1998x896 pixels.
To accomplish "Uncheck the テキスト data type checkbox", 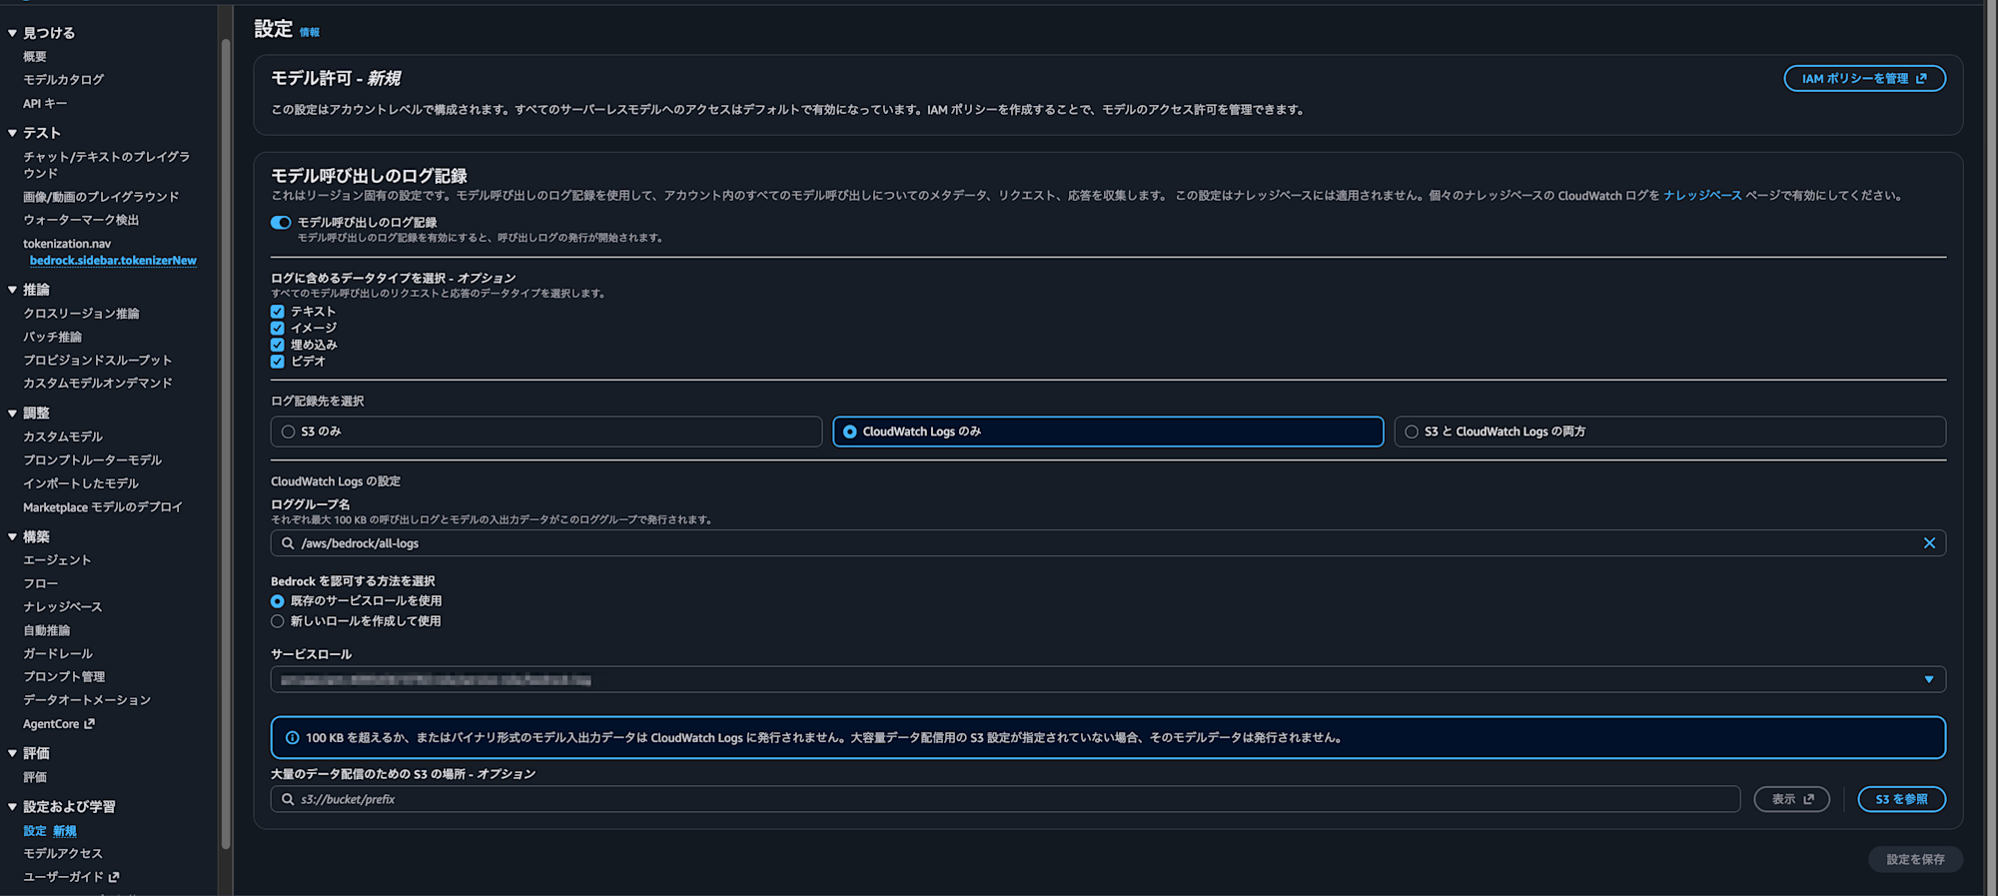I will point(278,312).
